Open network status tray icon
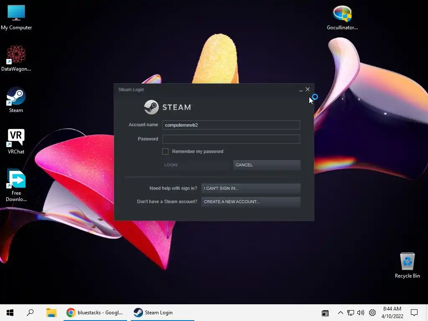This screenshot has height=321, width=428. (x=351, y=313)
